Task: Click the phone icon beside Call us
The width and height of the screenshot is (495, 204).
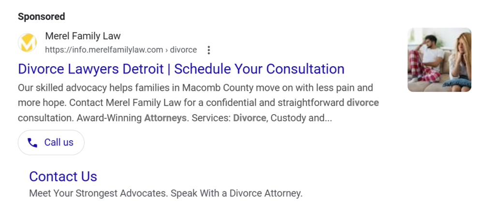Action: 32,143
